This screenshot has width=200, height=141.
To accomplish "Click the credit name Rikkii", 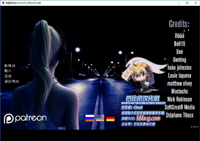I will tap(180, 36).
